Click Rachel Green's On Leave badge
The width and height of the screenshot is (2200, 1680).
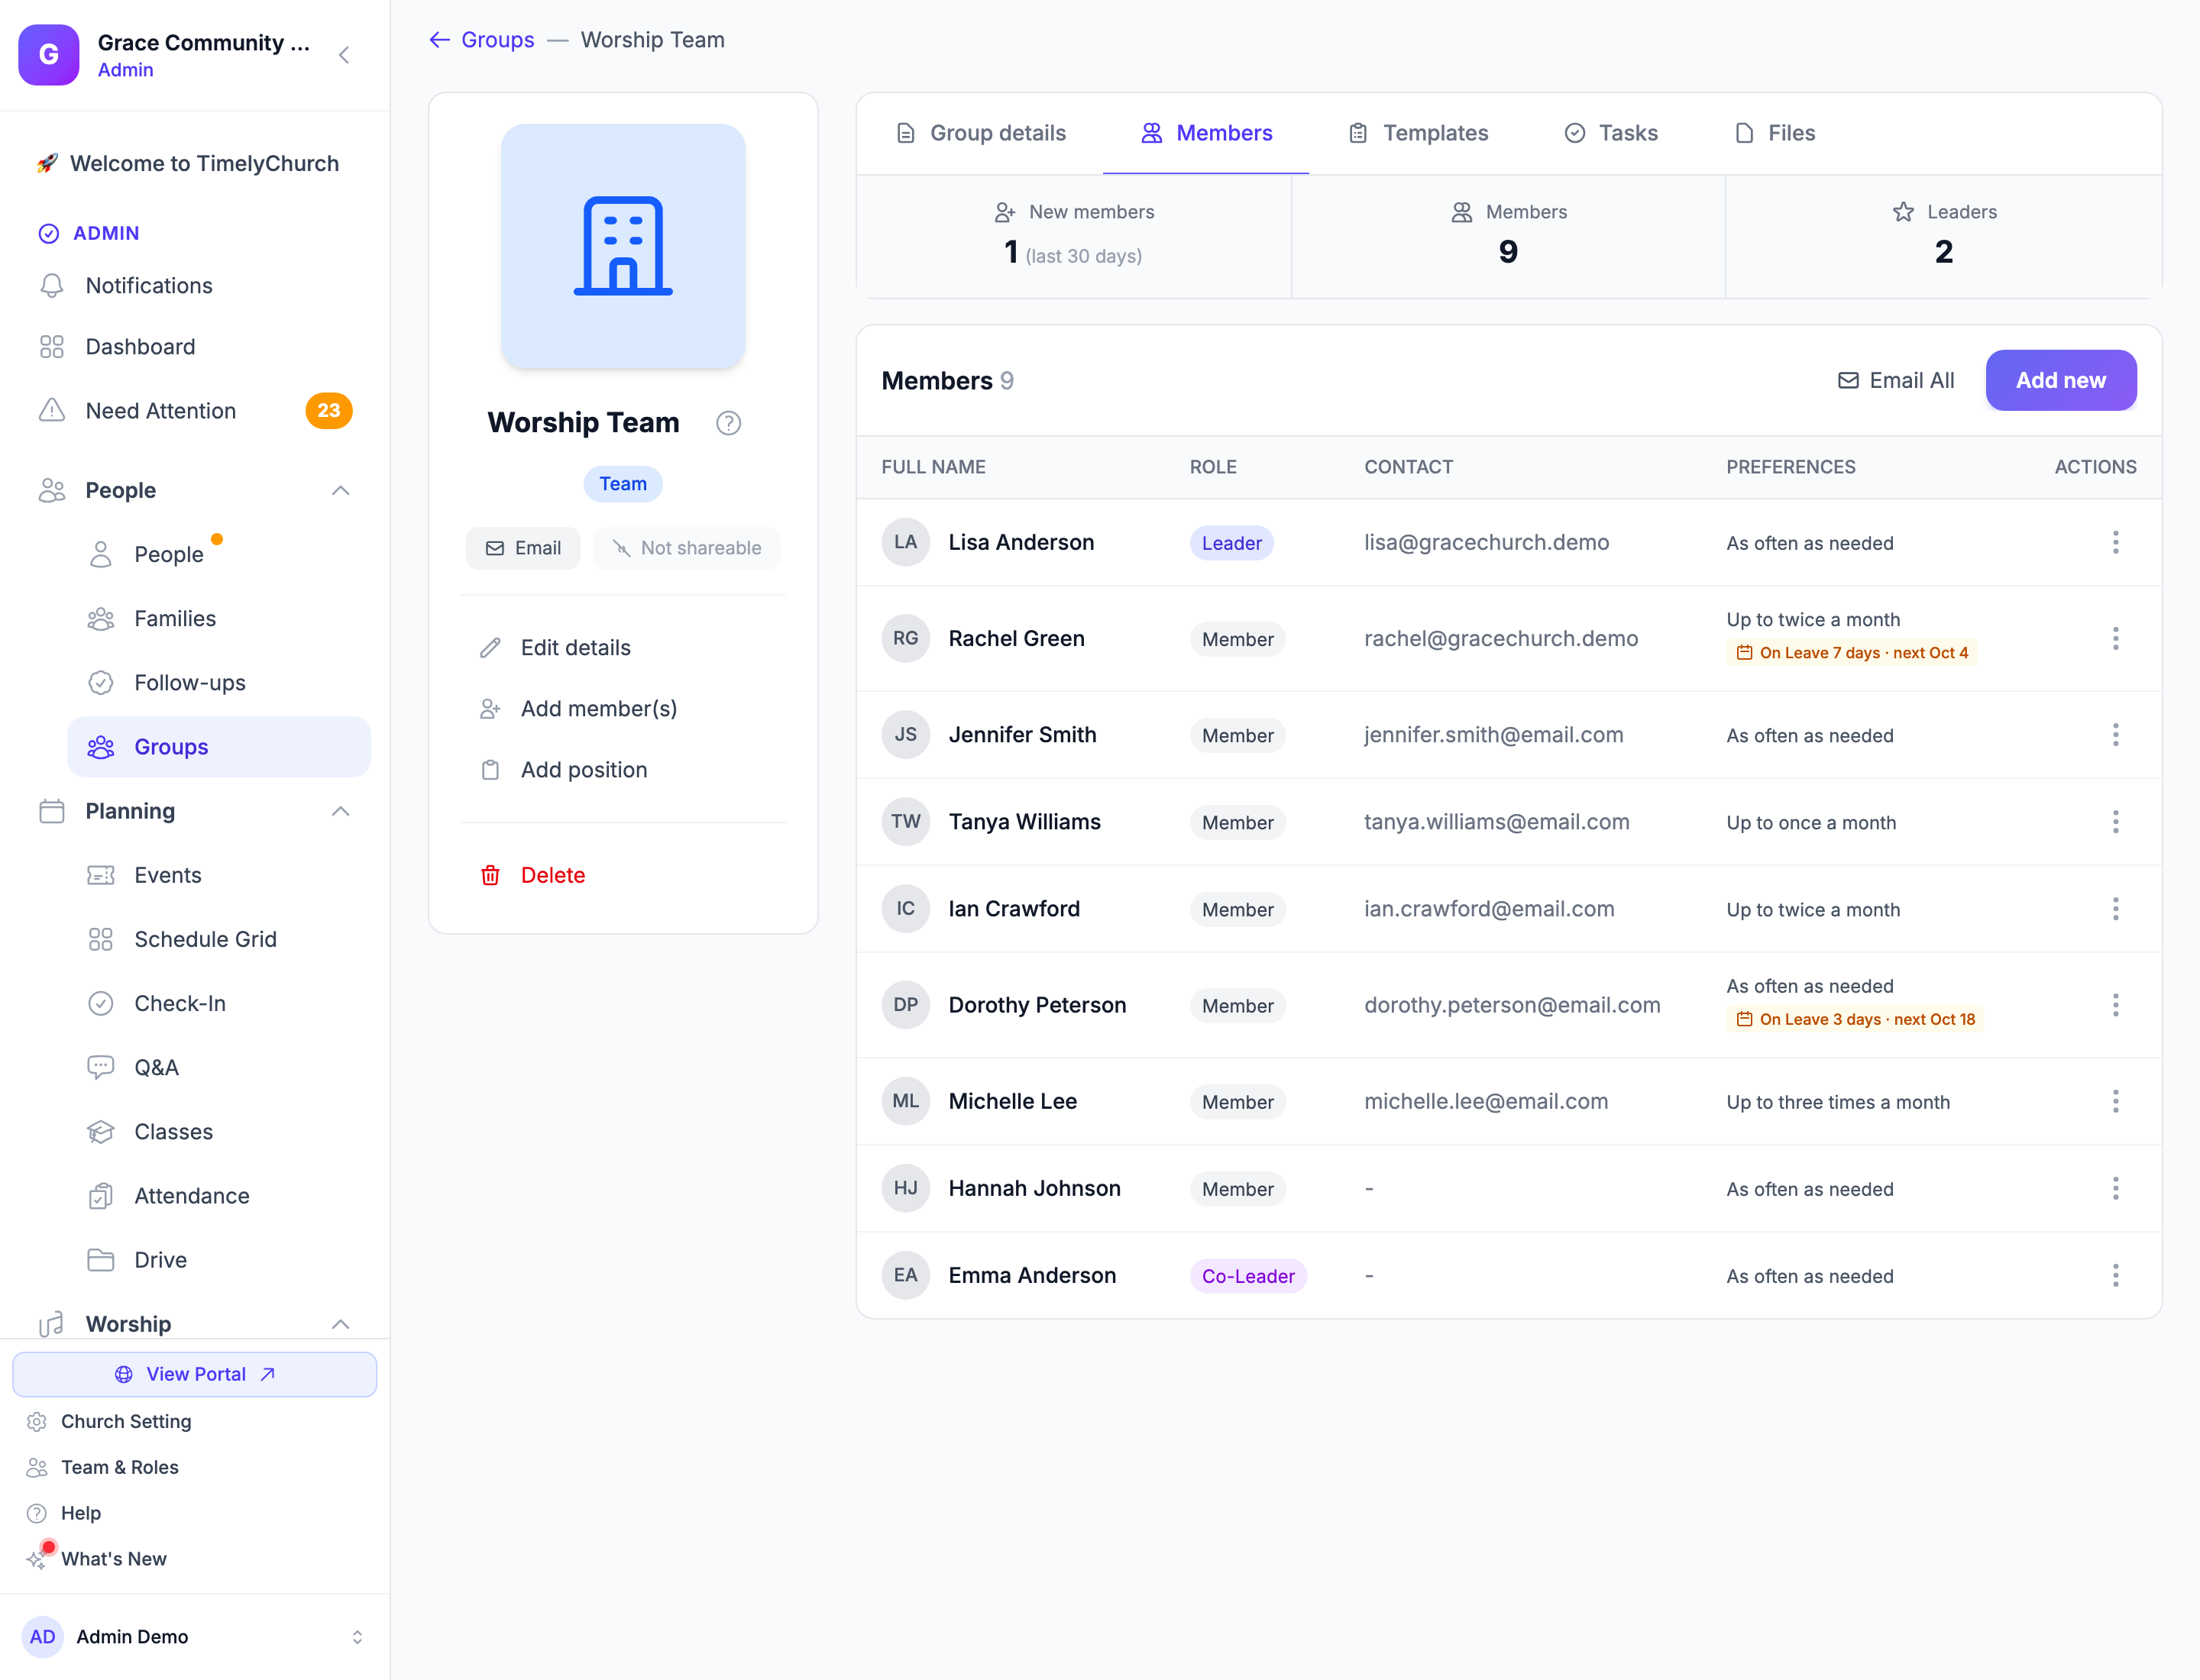coord(1852,653)
